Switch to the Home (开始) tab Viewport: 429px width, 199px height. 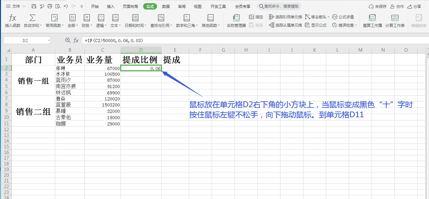coord(95,6)
